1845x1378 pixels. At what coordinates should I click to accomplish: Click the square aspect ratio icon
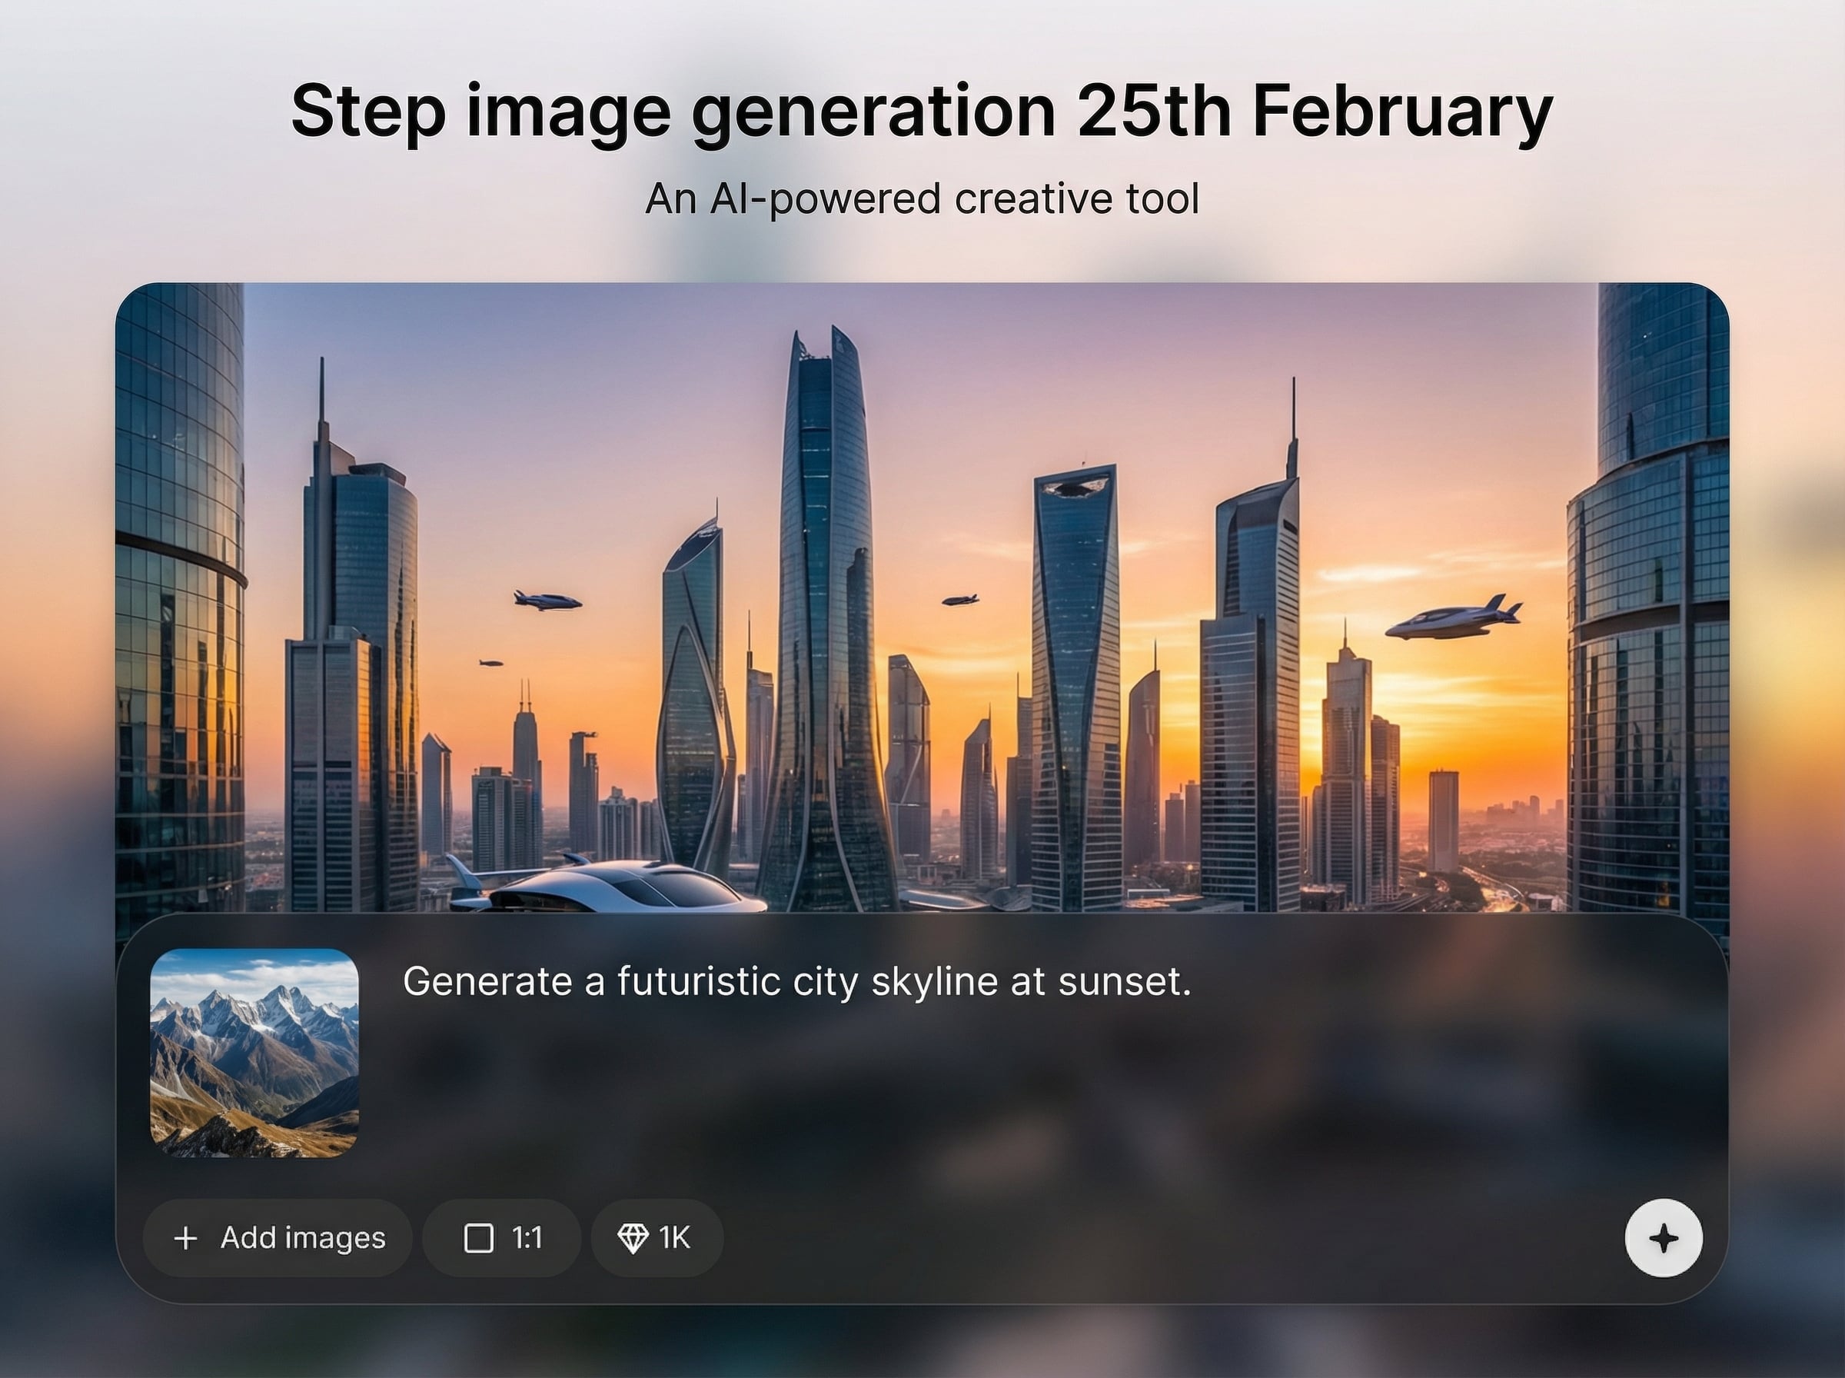click(x=479, y=1239)
